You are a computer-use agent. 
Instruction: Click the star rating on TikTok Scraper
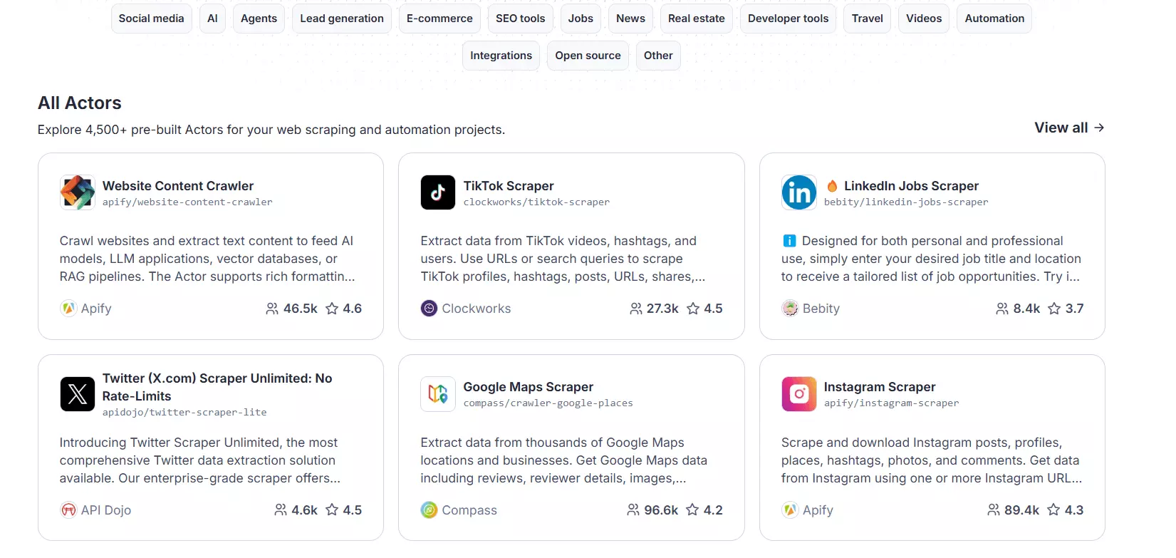(x=704, y=309)
